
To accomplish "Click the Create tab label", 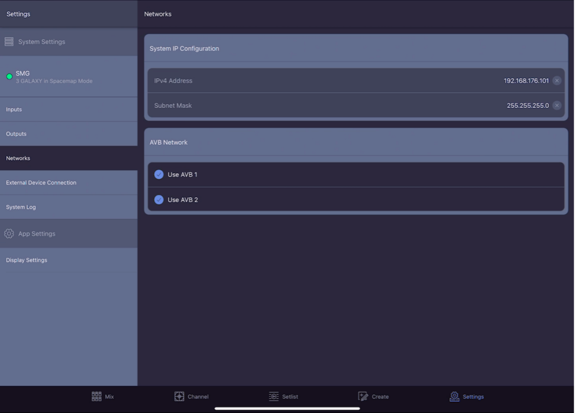I will click(x=380, y=397).
